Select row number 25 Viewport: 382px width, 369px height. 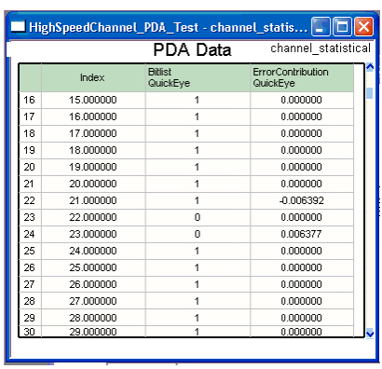[30, 251]
